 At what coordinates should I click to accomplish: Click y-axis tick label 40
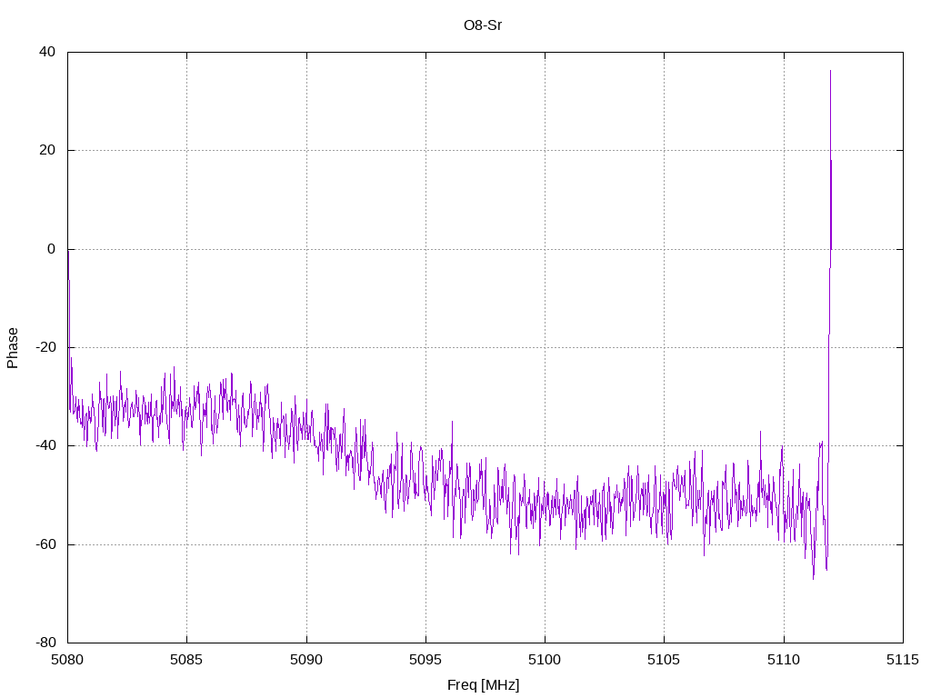[47, 52]
